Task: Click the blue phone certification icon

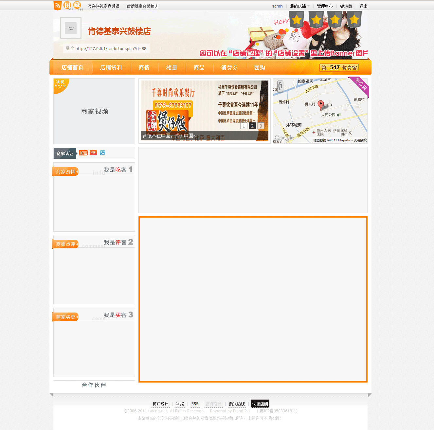Action: (x=102, y=153)
